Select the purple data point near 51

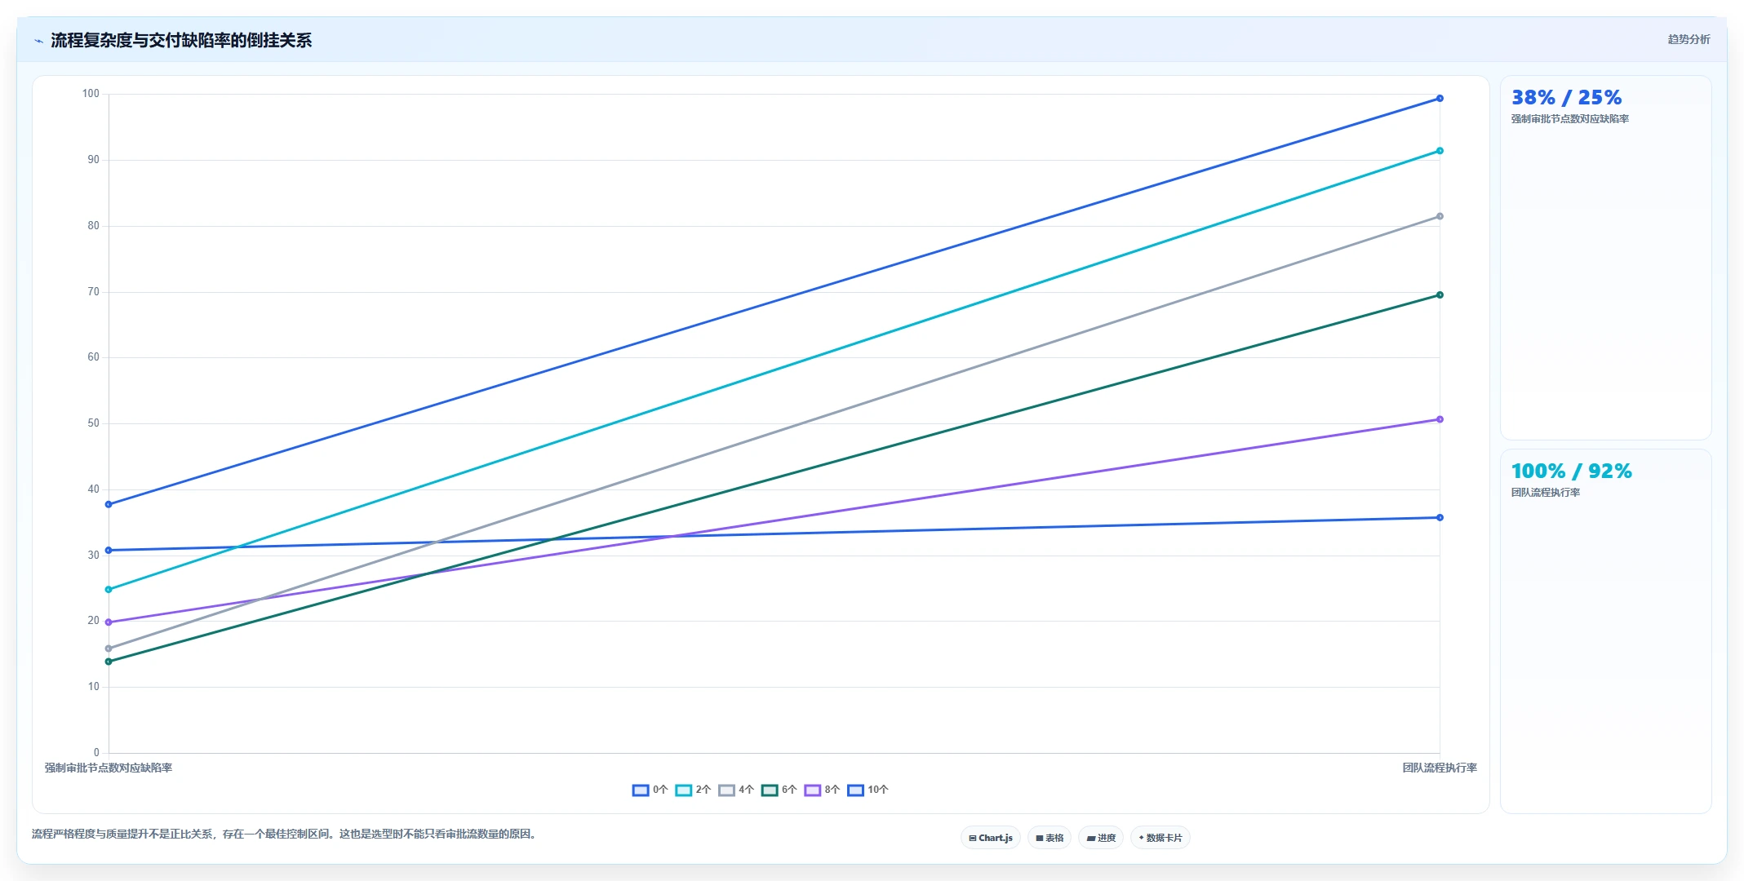[1440, 419]
